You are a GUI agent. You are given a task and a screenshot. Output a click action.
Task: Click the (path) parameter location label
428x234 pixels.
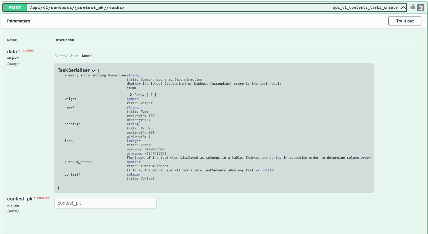(13, 211)
